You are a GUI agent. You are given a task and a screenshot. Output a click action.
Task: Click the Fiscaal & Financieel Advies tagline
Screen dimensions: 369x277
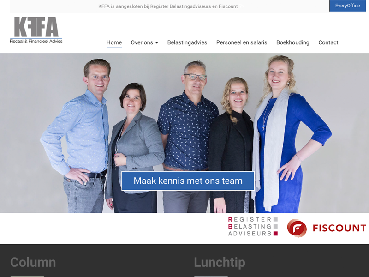[36, 41]
